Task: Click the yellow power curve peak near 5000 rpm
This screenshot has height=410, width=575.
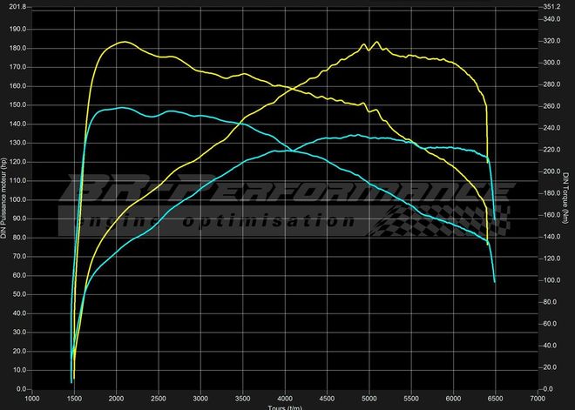Action: point(376,42)
